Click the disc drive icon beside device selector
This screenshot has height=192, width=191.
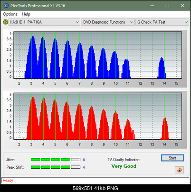pos(5,22)
